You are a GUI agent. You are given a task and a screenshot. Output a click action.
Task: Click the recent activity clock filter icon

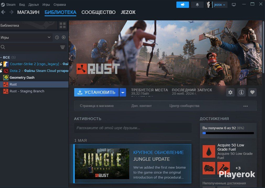coord(57,37)
